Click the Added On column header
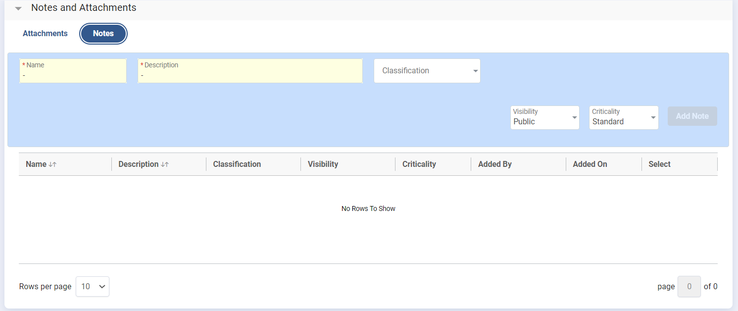Image resolution: width=738 pixels, height=311 pixels. click(x=590, y=164)
